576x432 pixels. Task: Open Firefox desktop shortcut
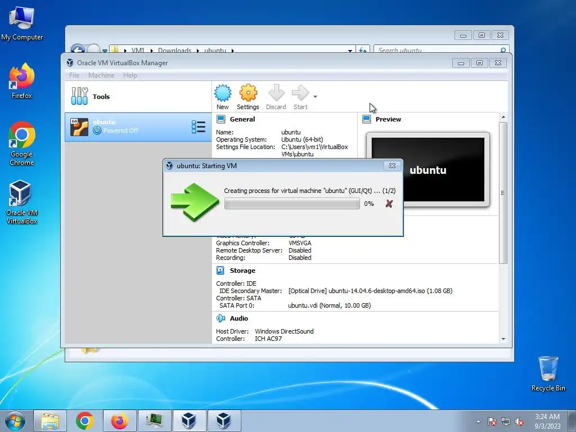click(x=22, y=81)
